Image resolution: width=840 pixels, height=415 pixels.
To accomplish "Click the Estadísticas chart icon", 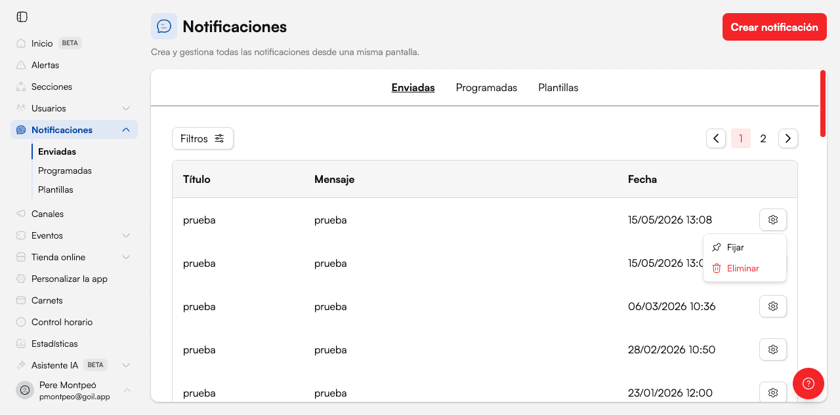I will pyautogui.click(x=21, y=344).
